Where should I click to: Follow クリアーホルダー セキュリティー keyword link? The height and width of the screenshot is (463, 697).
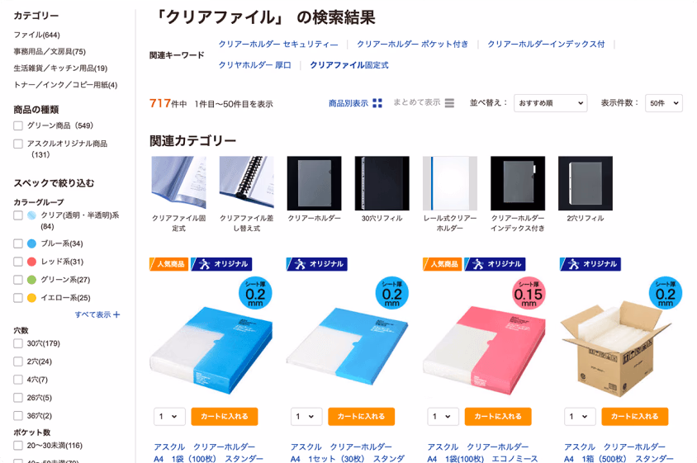(x=278, y=44)
